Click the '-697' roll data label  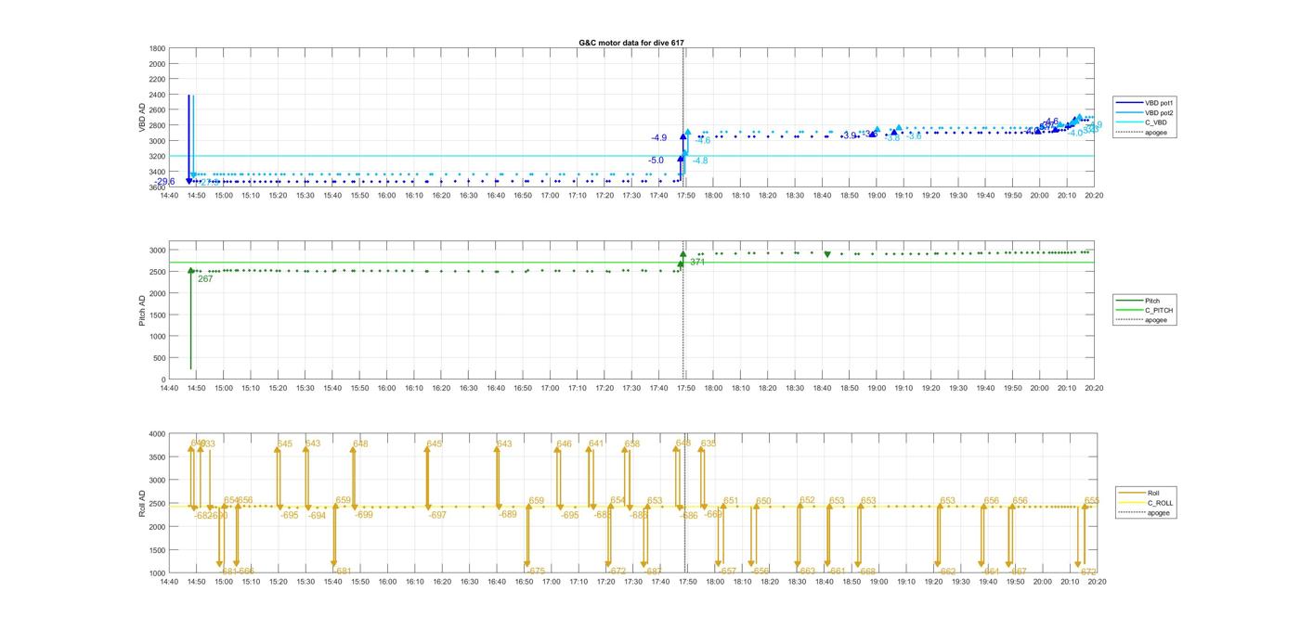(437, 515)
